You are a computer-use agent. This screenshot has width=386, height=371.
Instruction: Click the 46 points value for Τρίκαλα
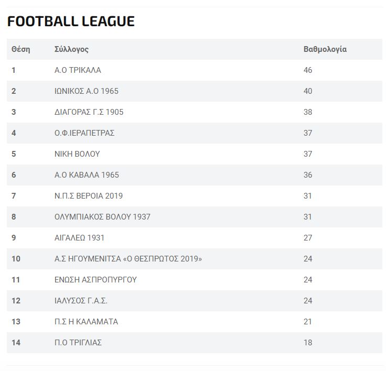tap(308, 70)
